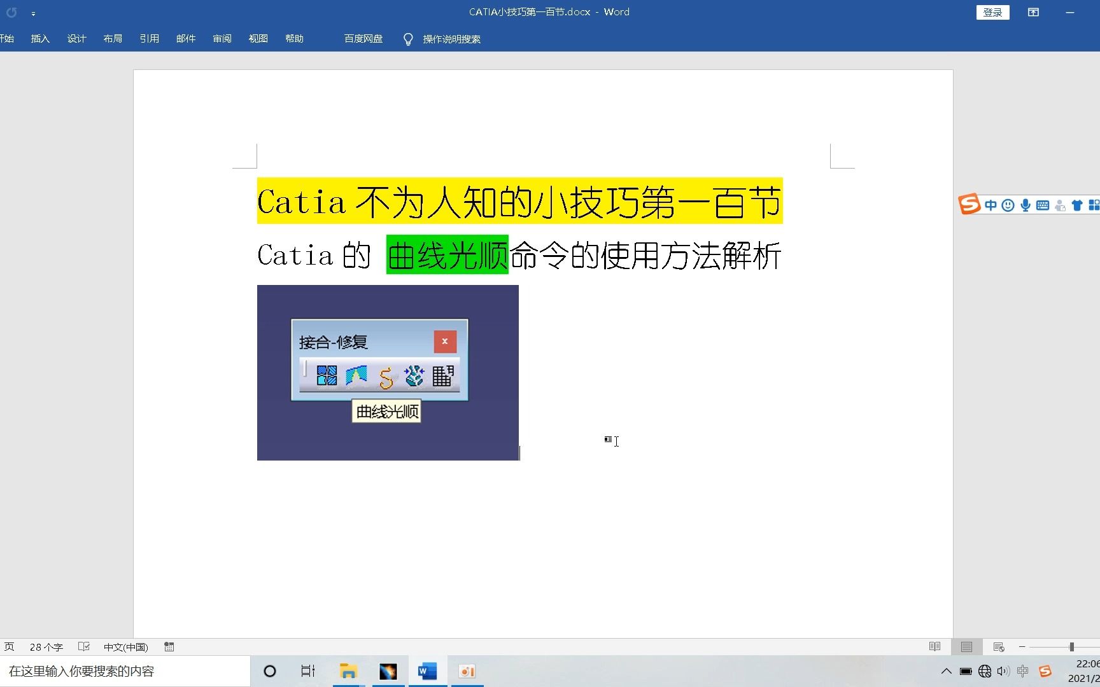The width and height of the screenshot is (1100, 687).
Task: Open the 插入 ribbon tab
Action: click(40, 39)
